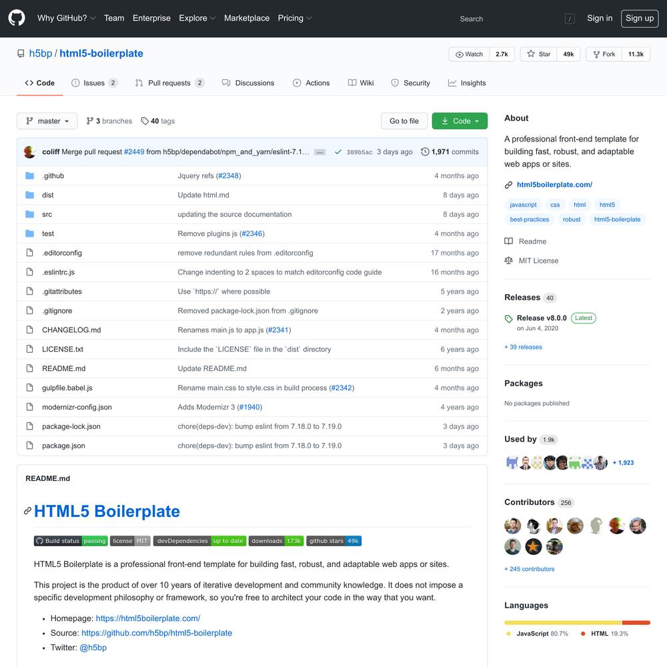Click the Sign in link

click(x=600, y=18)
